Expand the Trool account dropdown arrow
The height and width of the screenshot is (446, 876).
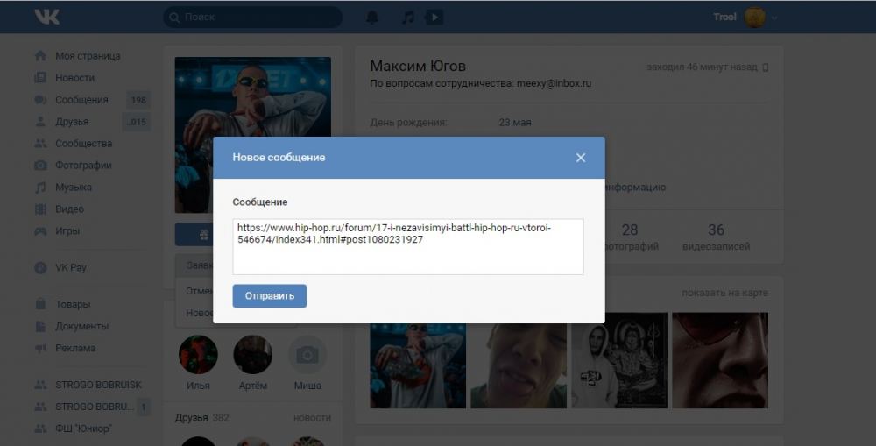pos(774,18)
